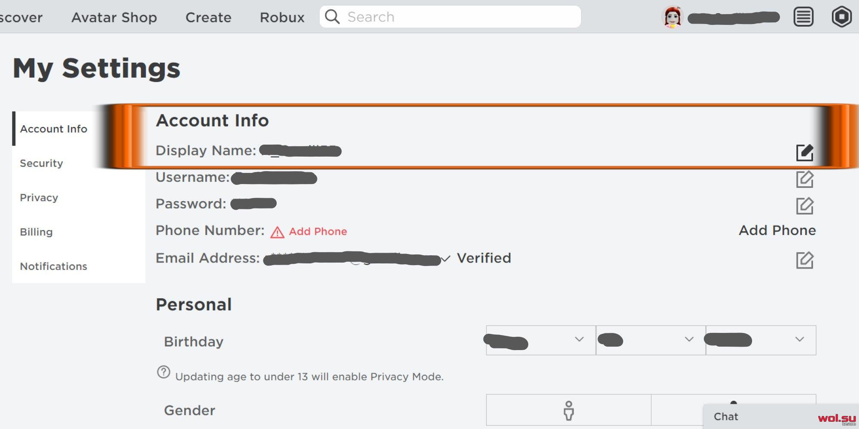Click the red Add Phone warning icon

[x=277, y=232]
